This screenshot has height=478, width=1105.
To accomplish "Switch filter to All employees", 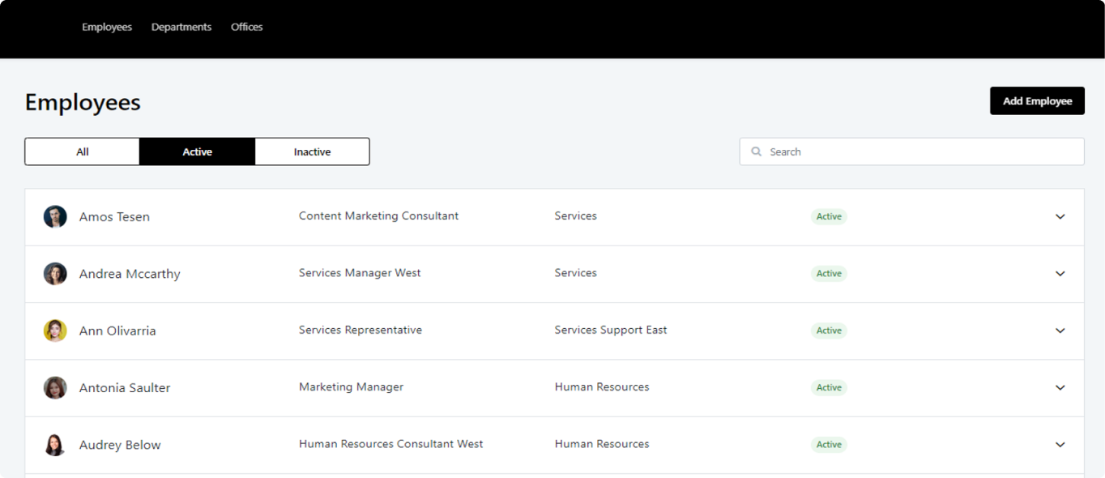I will click(83, 152).
